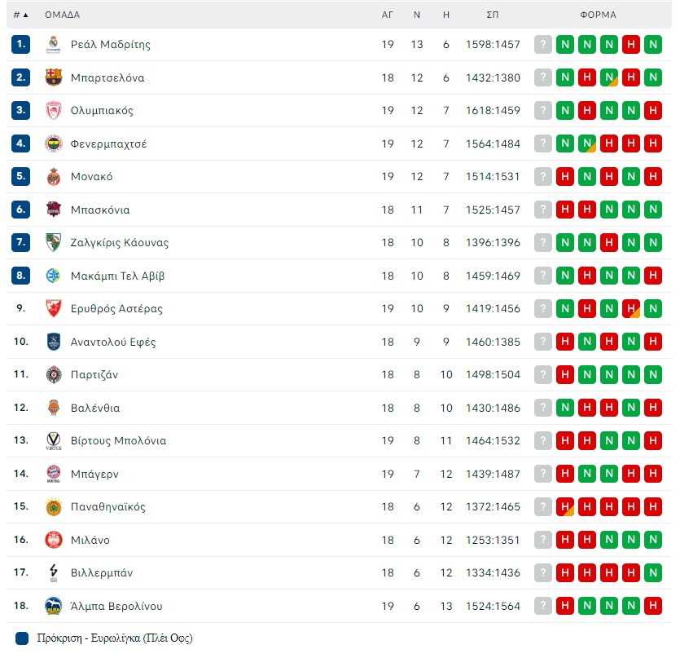Open the Real Madrid team logo
Viewport: 680px width, 658px height.
click(54, 44)
